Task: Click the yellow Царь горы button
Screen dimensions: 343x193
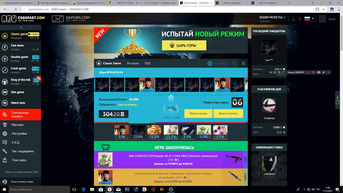Action: (184, 46)
